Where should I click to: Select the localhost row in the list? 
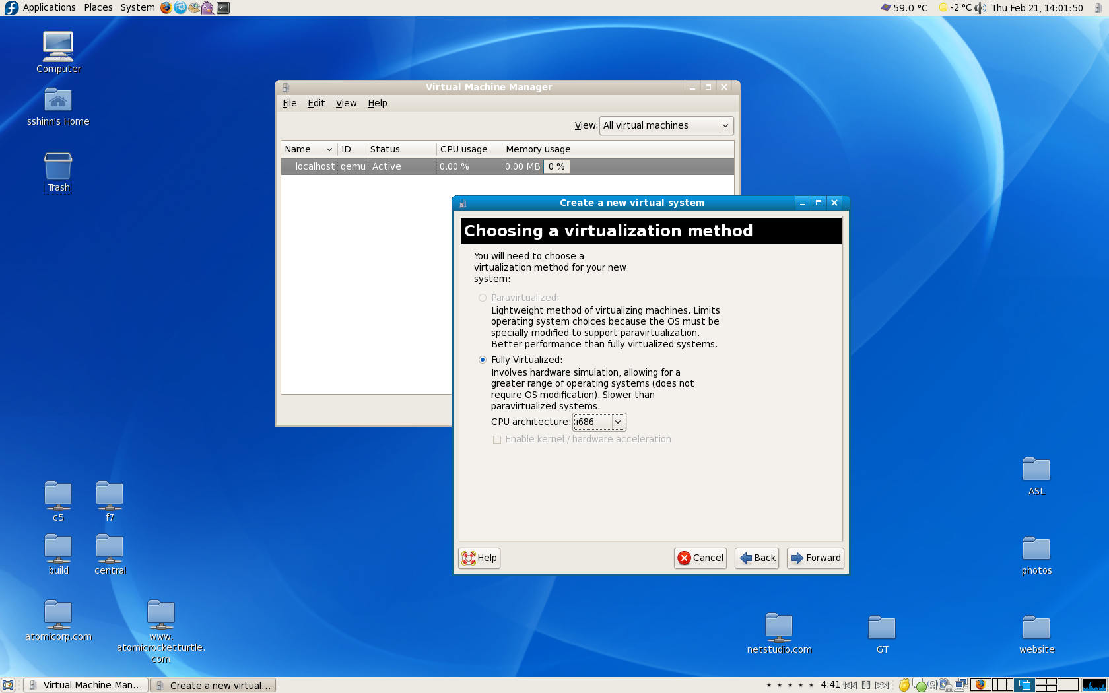pos(315,166)
